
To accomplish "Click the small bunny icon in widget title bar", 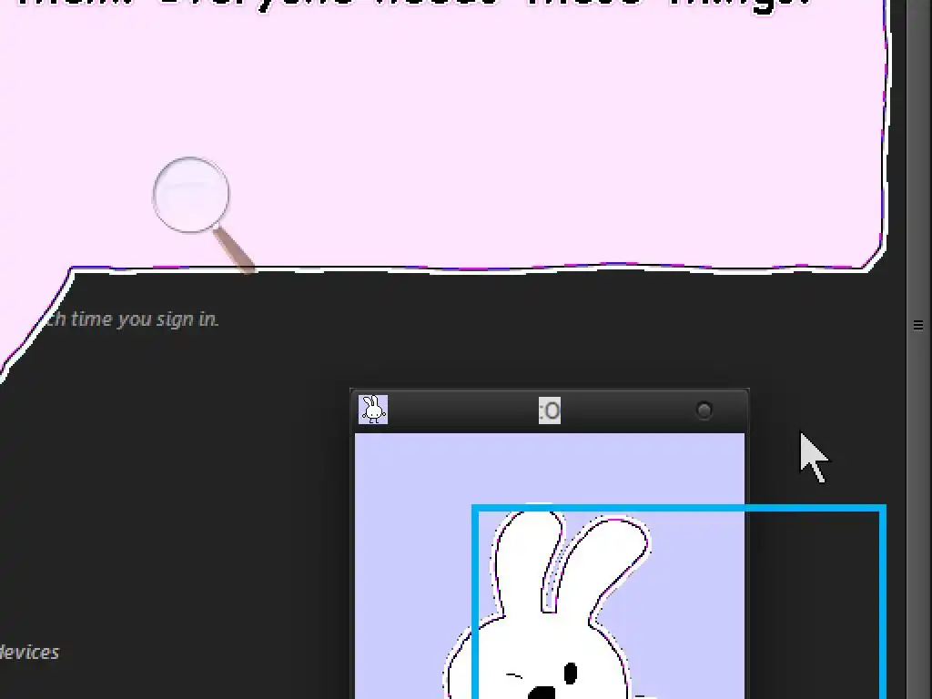I will [x=372, y=410].
